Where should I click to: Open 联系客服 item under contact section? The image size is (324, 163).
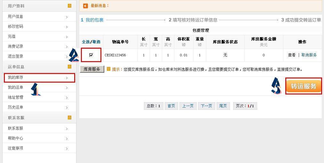tap(39, 128)
